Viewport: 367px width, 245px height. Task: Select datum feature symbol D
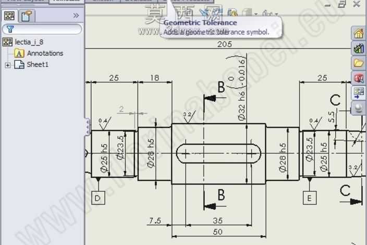point(98,198)
